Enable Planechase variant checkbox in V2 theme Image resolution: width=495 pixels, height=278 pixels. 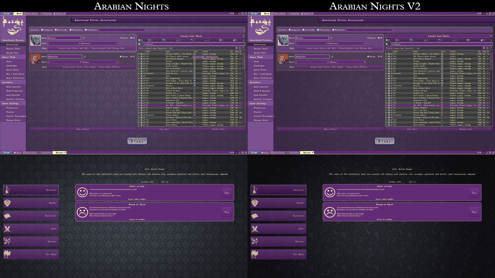[x=318, y=30]
